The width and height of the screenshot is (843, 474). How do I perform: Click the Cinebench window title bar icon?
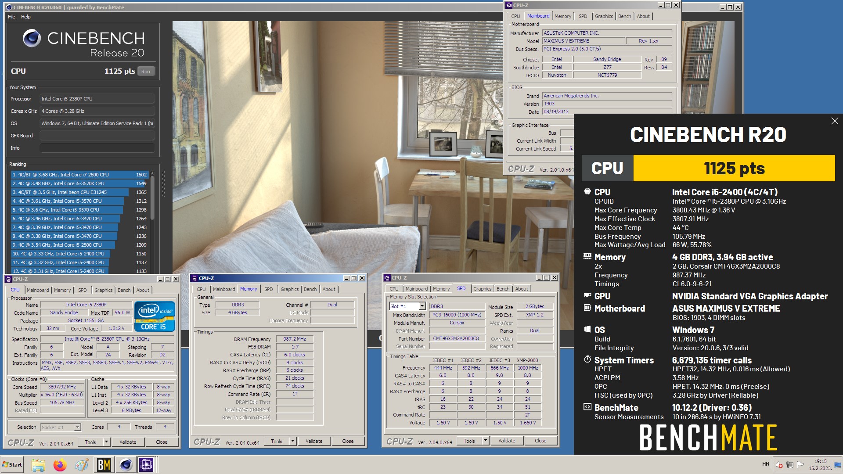9,7
